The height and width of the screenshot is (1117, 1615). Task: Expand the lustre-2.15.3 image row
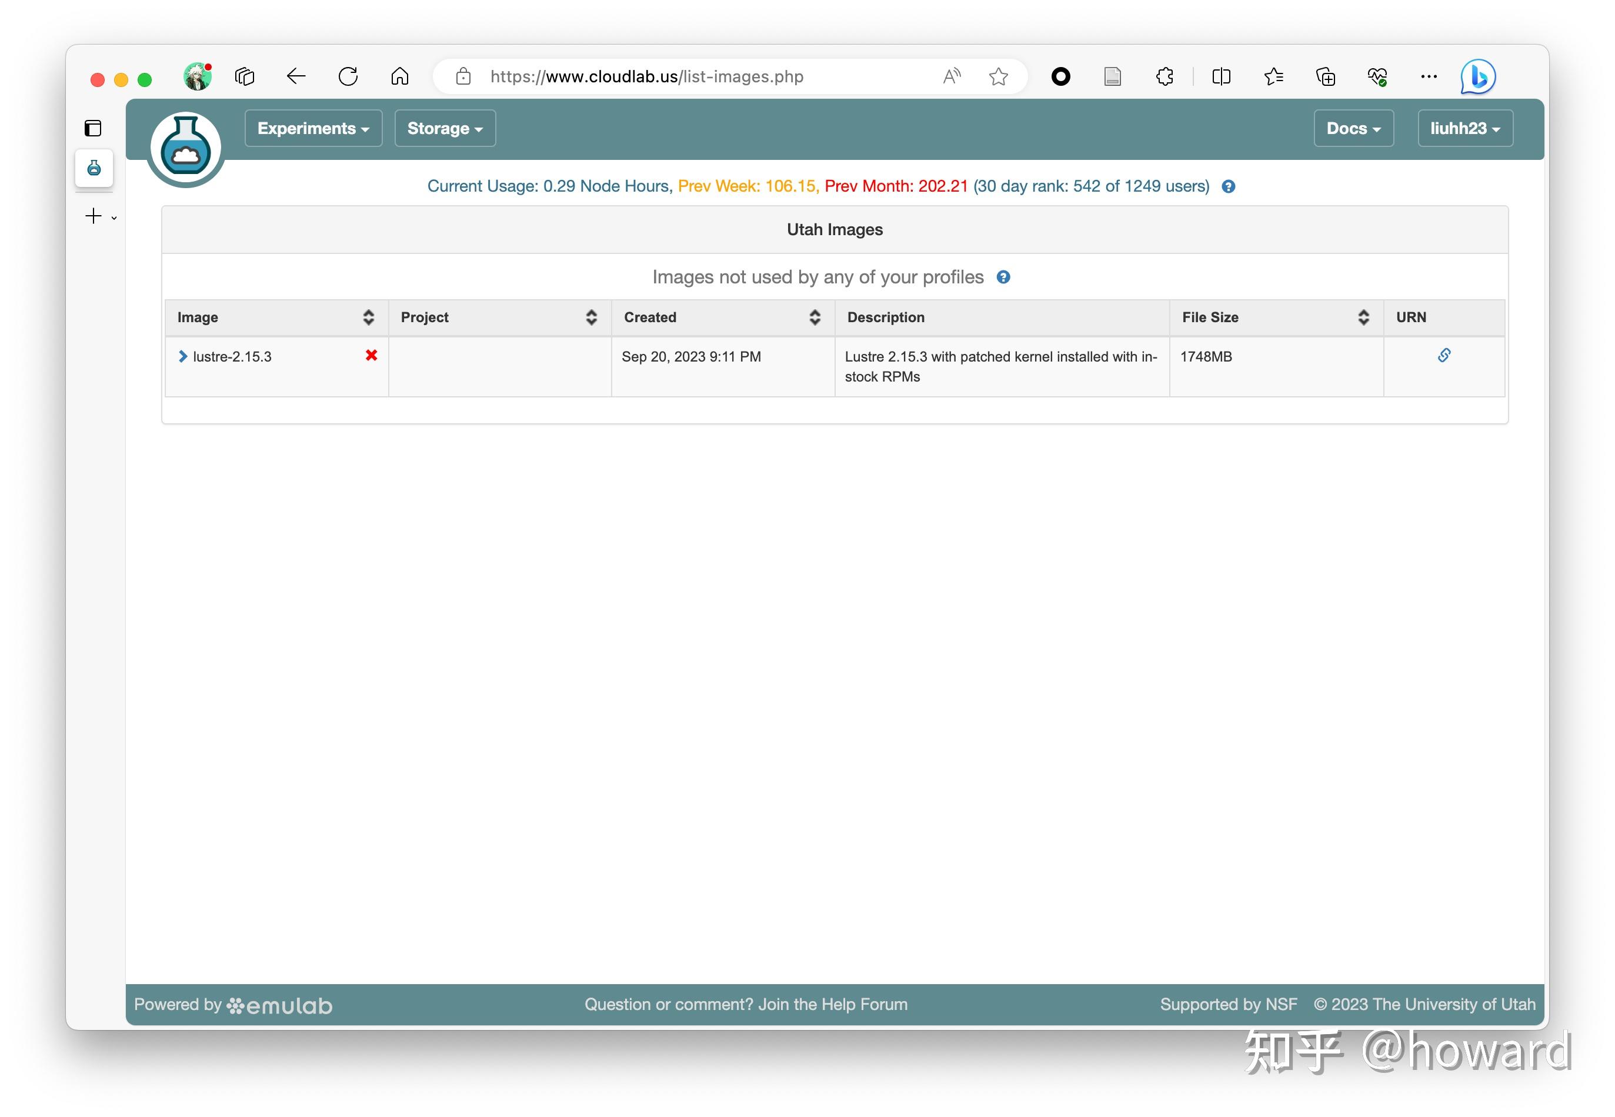183,356
